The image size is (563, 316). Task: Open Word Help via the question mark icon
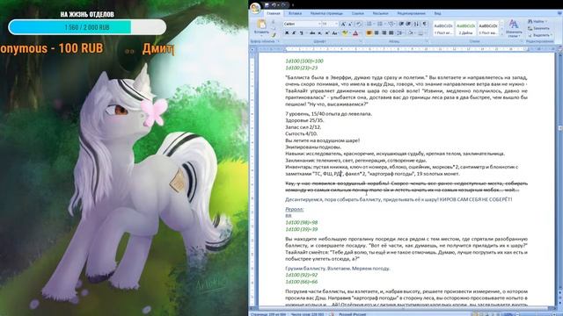point(559,13)
